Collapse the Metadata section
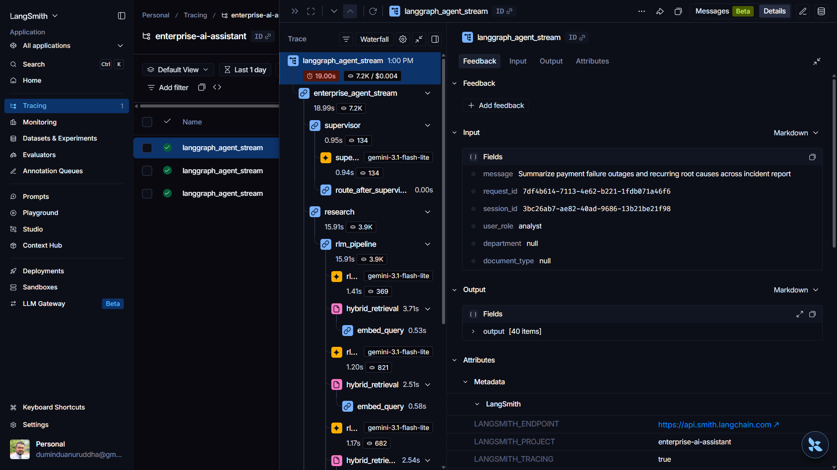837x470 pixels. pyautogui.click(x=466, y=382)
